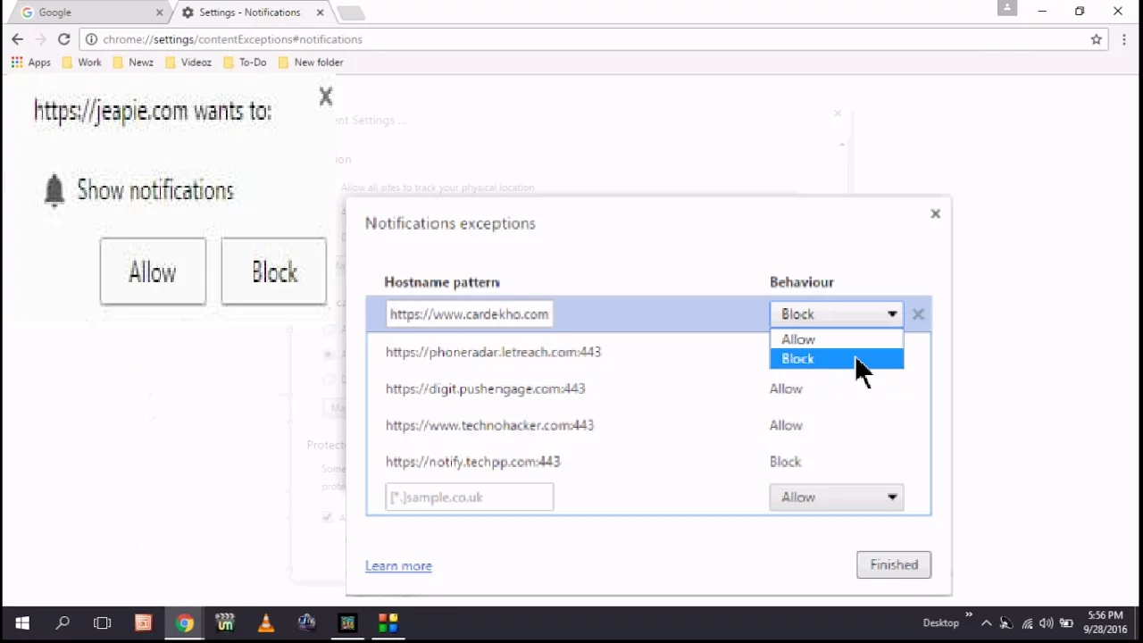
Task: Click the Block button for jeapie.com
Action: click(x=274, y=271)
